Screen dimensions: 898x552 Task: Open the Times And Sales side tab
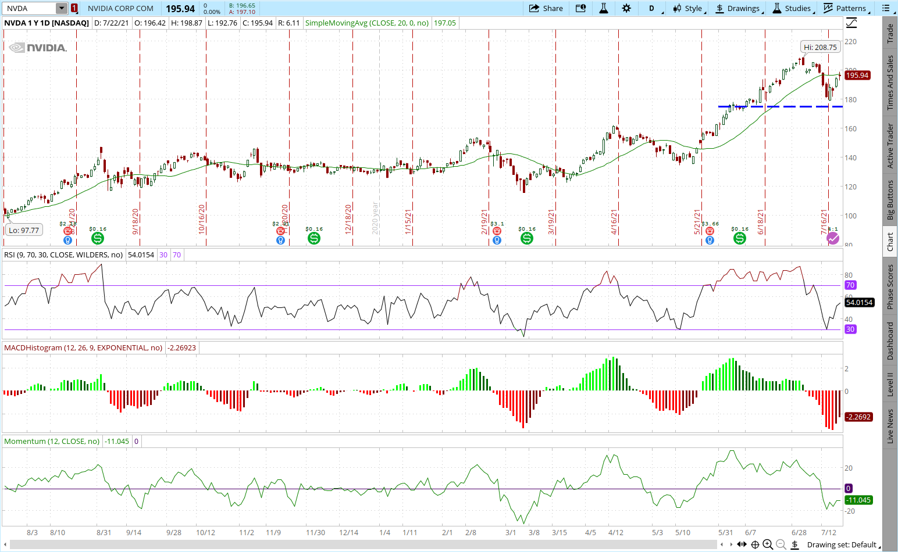pos(890,83)
